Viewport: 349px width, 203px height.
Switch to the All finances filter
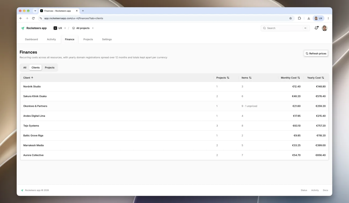tap(25, 68)
